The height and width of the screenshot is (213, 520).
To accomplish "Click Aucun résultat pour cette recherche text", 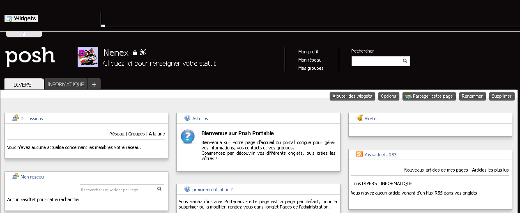I will (43, 199).
